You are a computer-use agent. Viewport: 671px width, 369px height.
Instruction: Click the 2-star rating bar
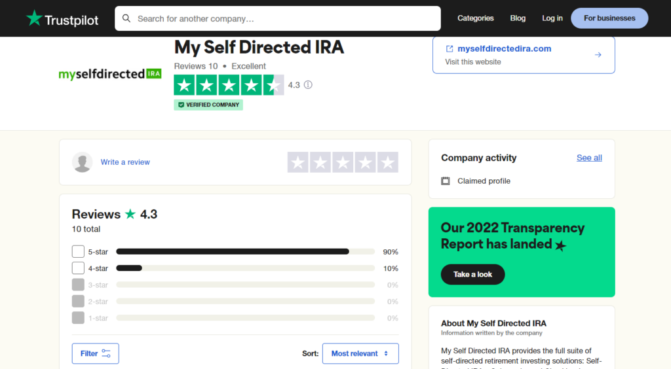pyautogui.click(x=246, y=302)
